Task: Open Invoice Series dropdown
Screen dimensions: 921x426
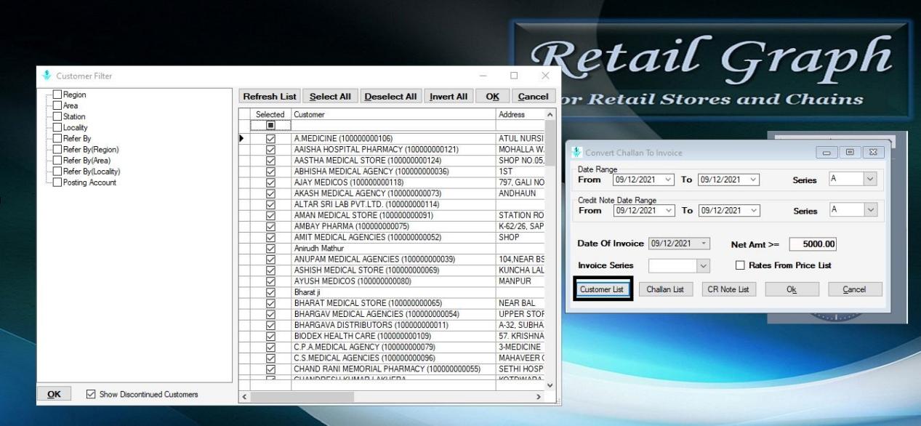Action: 703,266
